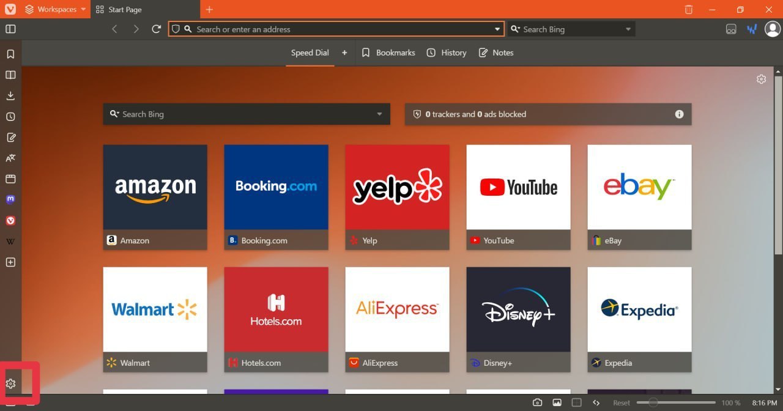The width and height of the screenshot is (783, 411).
Task: Add a new Speed Dial group
Action: (344, 53)
